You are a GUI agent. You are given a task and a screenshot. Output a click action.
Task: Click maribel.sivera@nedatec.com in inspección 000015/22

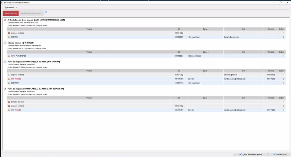pos(235,79)
